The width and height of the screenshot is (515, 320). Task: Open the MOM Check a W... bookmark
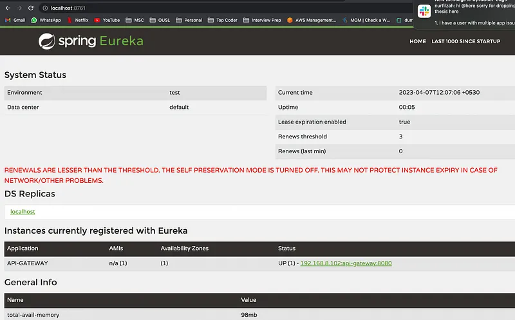366,20
